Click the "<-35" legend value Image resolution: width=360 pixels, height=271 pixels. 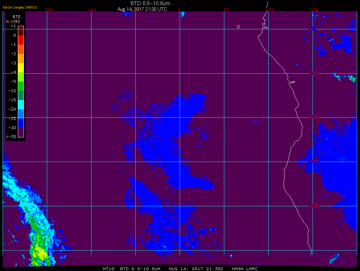[x=11, y=137]
